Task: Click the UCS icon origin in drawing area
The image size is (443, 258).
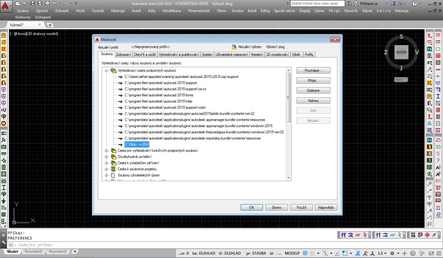Action: (14, 222)
